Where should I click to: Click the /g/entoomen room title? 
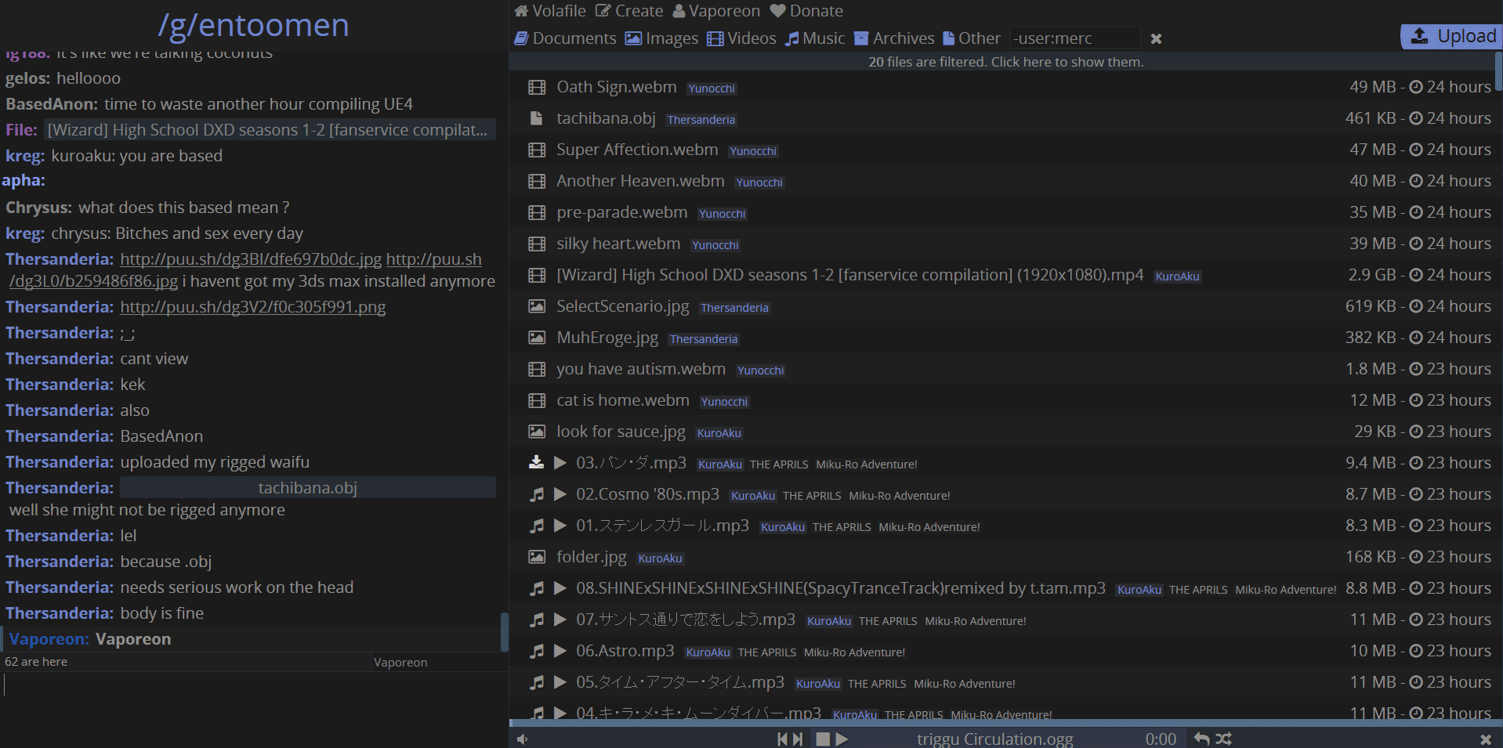[253, 25]
